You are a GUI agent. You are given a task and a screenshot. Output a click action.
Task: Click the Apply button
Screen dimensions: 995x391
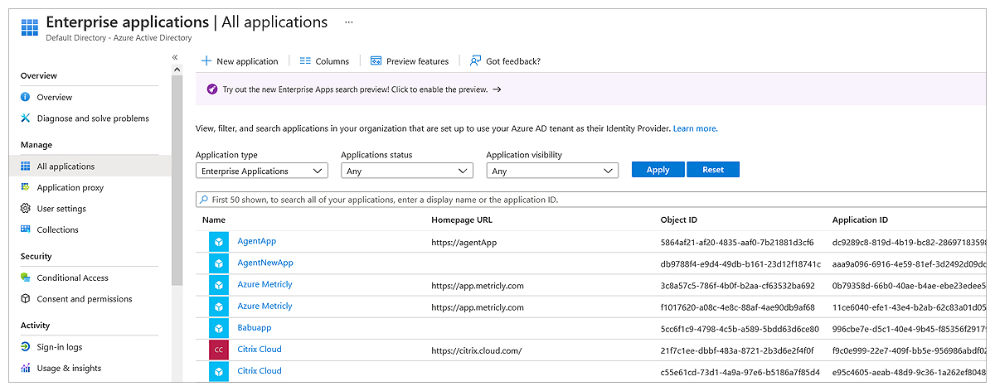pos(658,170)
